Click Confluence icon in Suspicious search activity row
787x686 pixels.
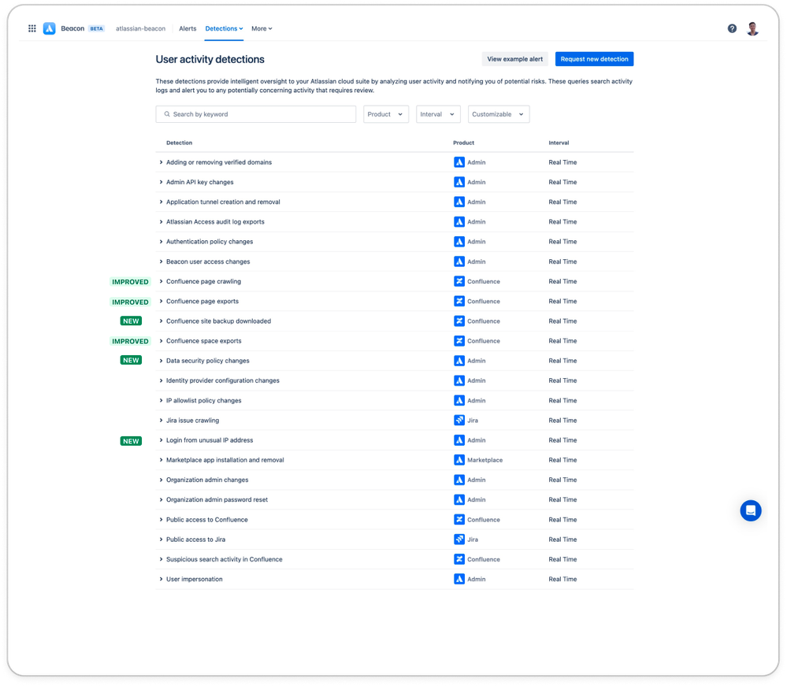click(459, 559)
